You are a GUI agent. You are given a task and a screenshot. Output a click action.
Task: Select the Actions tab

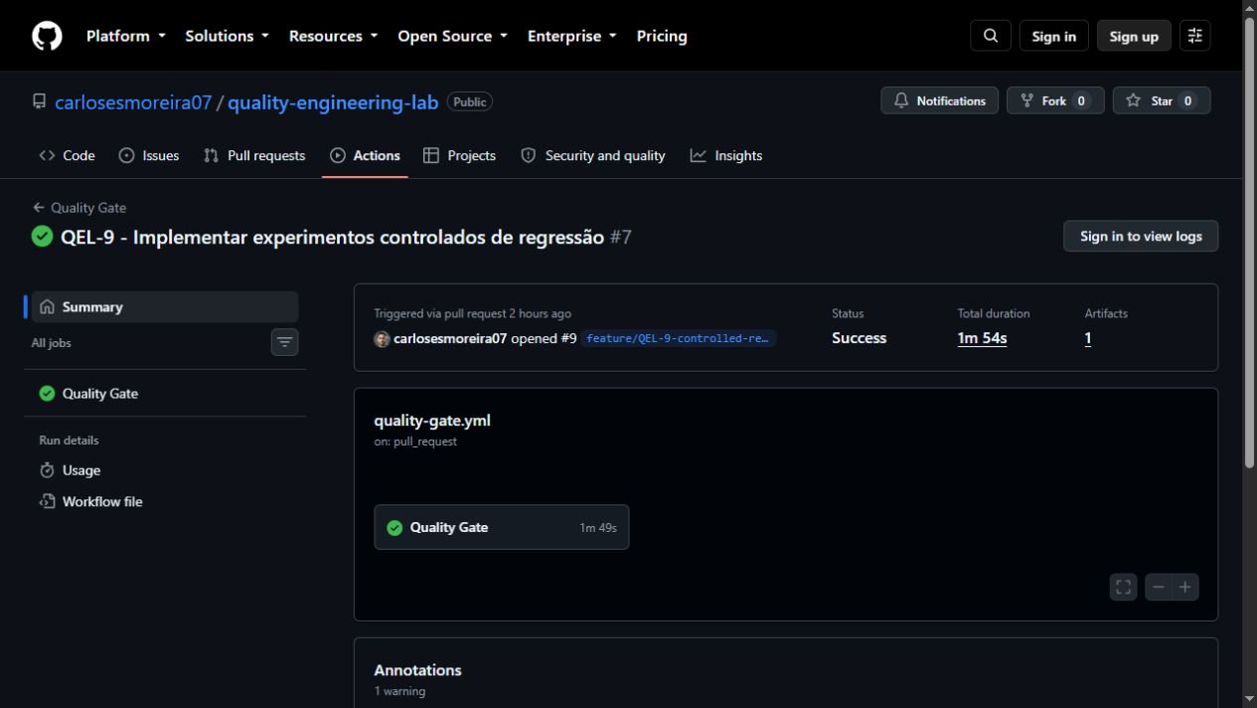click(365, 156)
